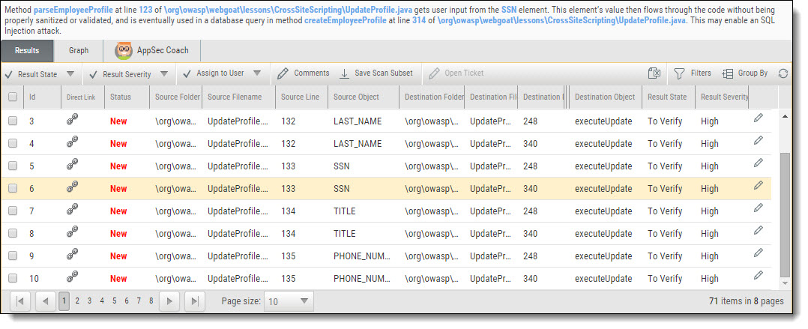
Task: Click the scrollbar up arrow
Action: (x=785, y=117)
